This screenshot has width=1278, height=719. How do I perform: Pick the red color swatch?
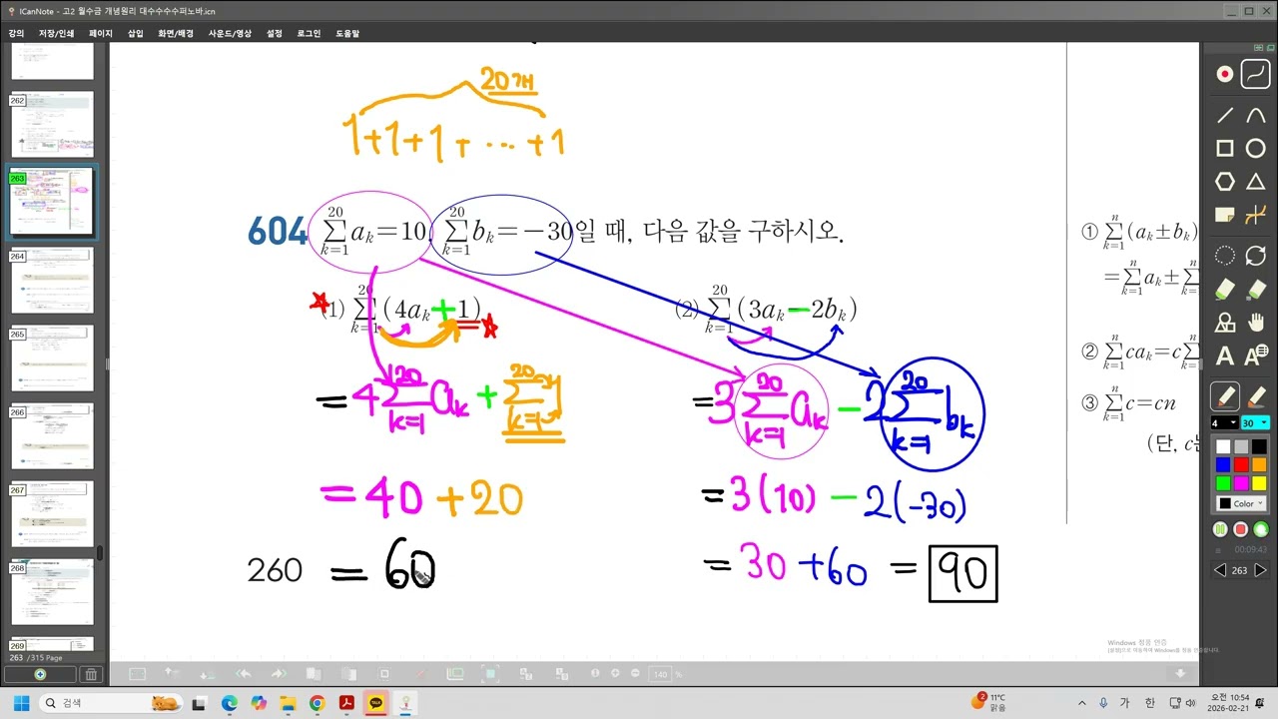coord(1241,464)
